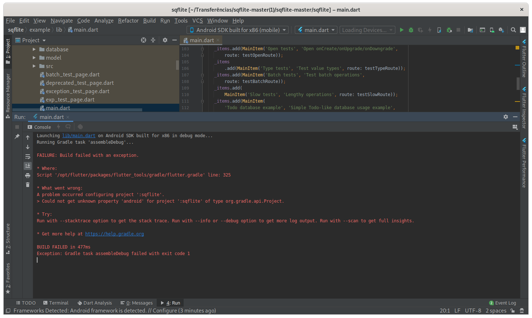Screen dimensions: 532x318
Task: Start debugging with the bug icon
Action: (x=411, y=30)
